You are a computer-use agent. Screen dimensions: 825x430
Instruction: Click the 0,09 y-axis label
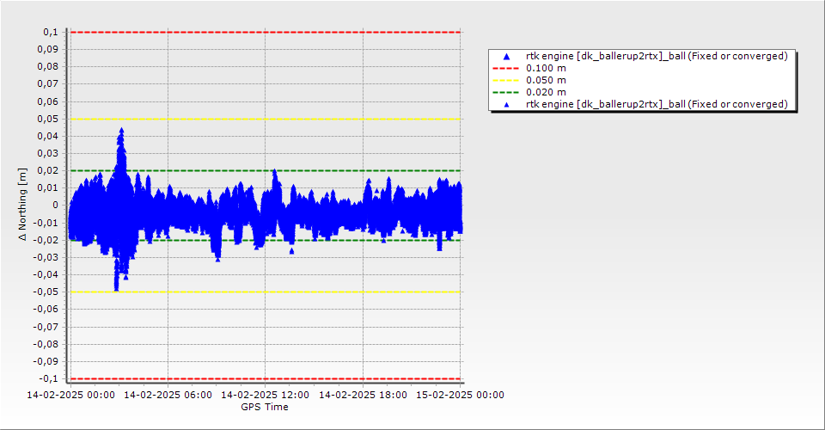pos(48,50)
